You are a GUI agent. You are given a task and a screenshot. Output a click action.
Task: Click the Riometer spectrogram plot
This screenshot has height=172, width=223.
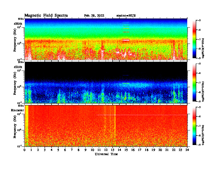click(x=106, y=126)
